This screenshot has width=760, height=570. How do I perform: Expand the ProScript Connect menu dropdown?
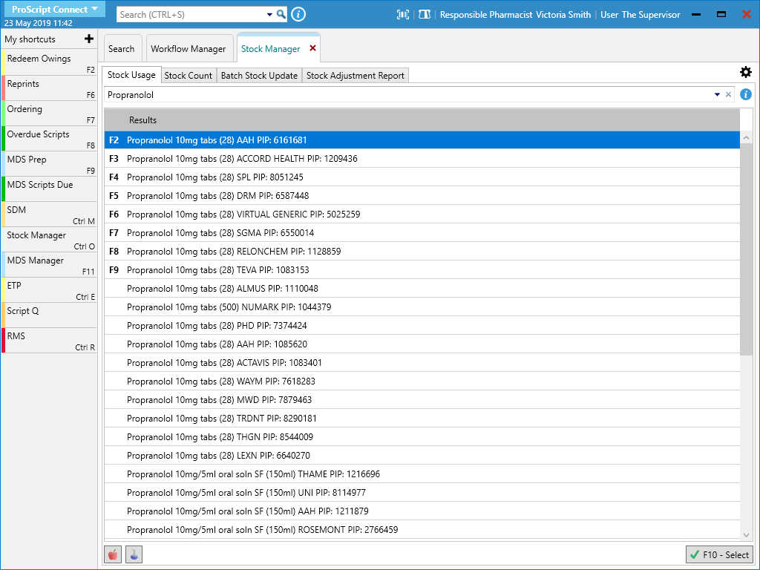[x=94, y=9]
